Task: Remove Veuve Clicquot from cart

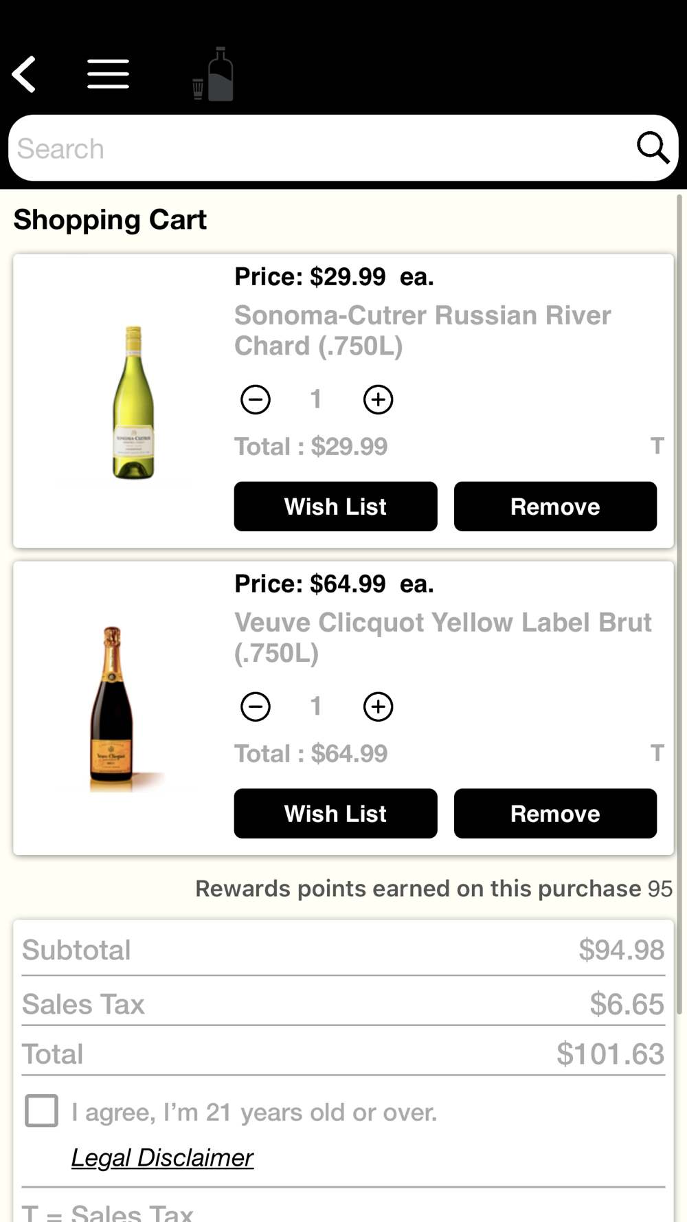Action: point(555,814)
